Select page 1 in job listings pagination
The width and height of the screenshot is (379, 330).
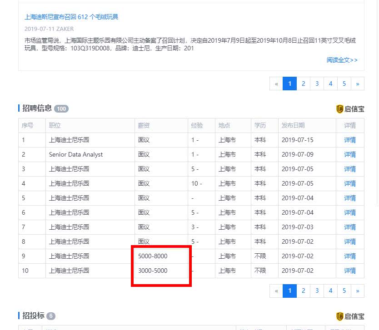[289, 291]
